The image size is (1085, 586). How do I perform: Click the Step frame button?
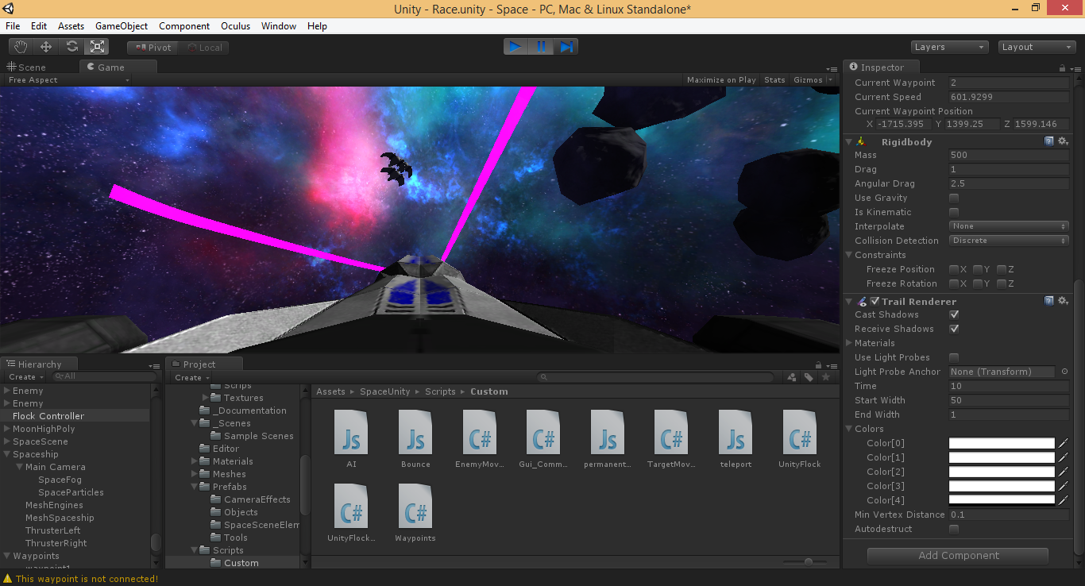566,46
